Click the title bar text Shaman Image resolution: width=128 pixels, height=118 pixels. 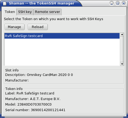coord(17,3)
